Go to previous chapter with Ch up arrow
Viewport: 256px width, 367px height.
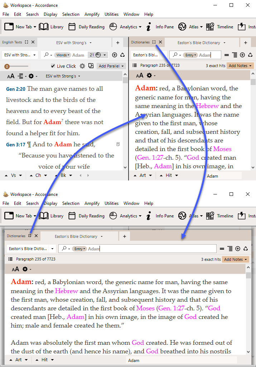pyautogui.click(x=31, y=175)
